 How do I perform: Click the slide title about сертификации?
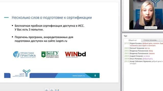[x=52, y=17]
